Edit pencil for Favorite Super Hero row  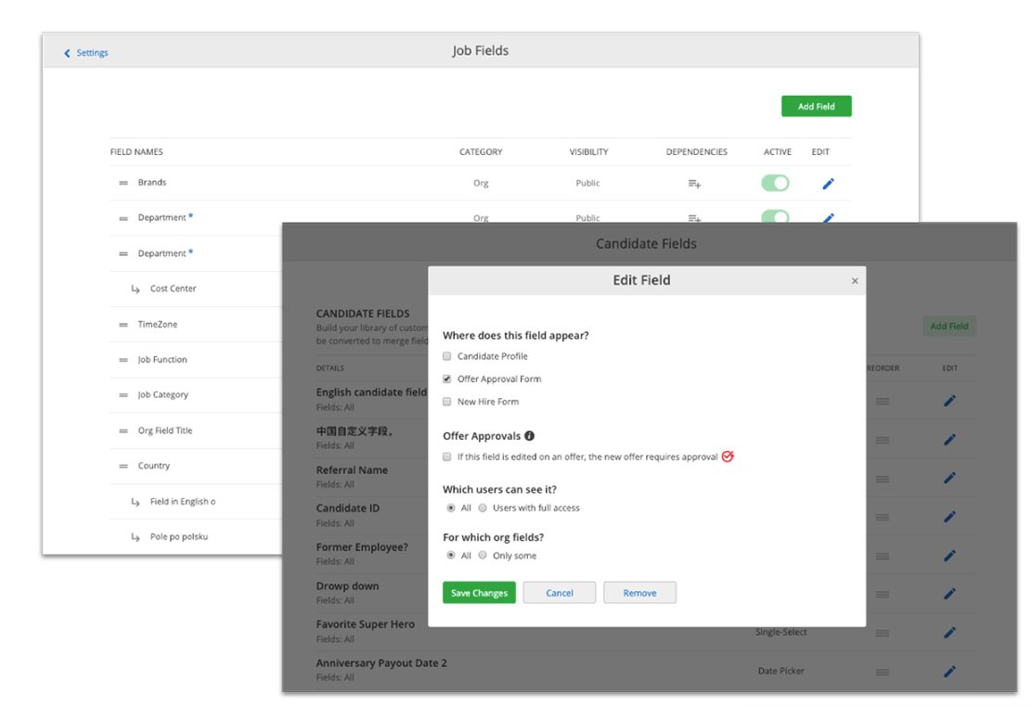[x=949, y=633]
